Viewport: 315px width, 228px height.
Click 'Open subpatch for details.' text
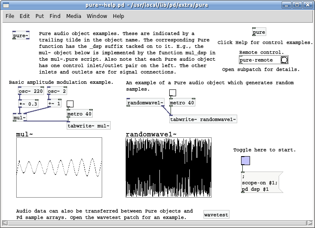261,69
